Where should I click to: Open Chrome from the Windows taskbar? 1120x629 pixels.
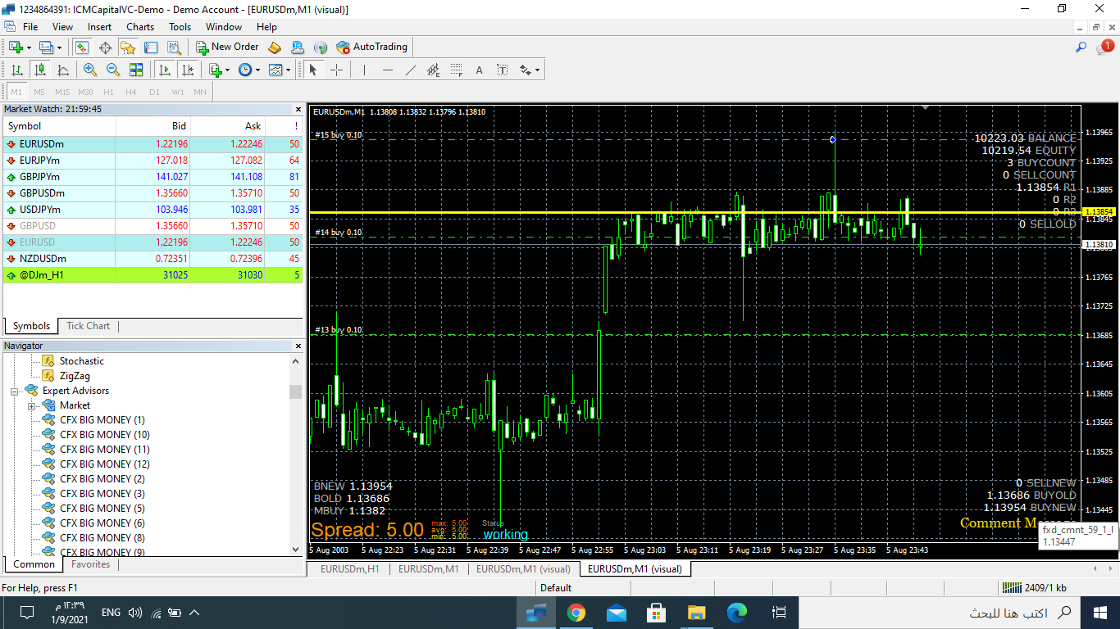point(576,612)
